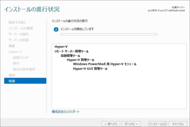Open the サーバーの役割 step
This screenshot has width=190, height=127.
(18, 40)
